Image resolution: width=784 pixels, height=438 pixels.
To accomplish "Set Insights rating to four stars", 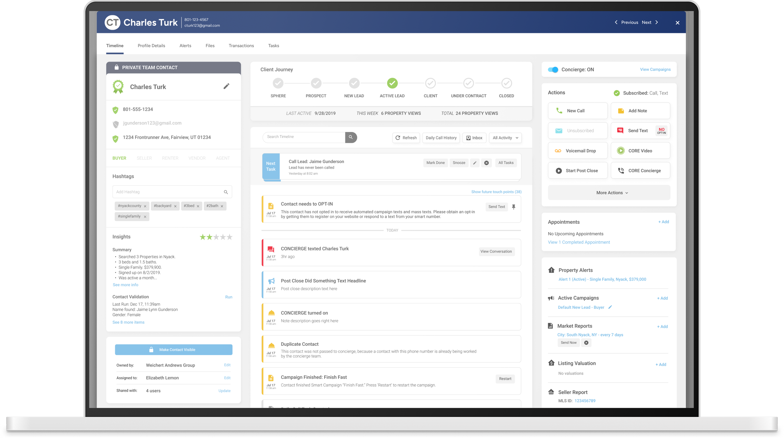I will (x=223, y=237).
